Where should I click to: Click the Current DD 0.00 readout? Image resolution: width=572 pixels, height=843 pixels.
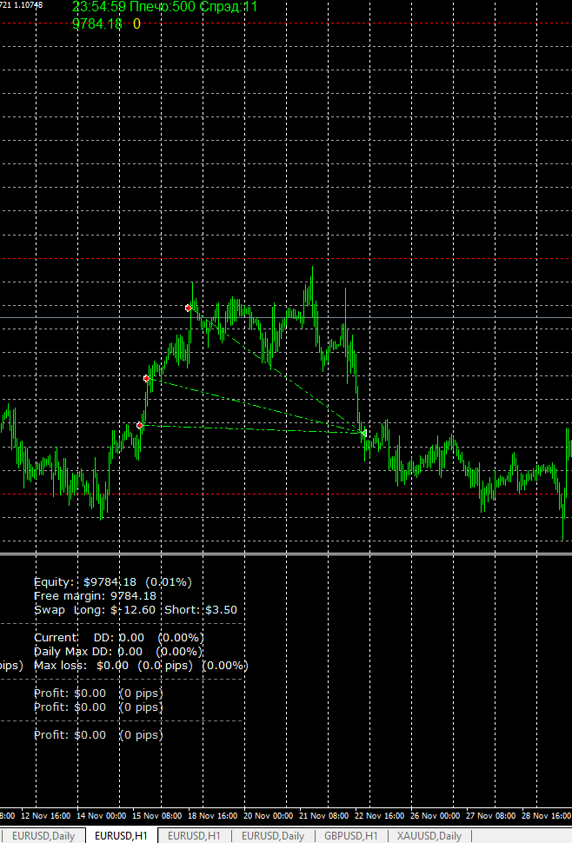tap(119, 638)
